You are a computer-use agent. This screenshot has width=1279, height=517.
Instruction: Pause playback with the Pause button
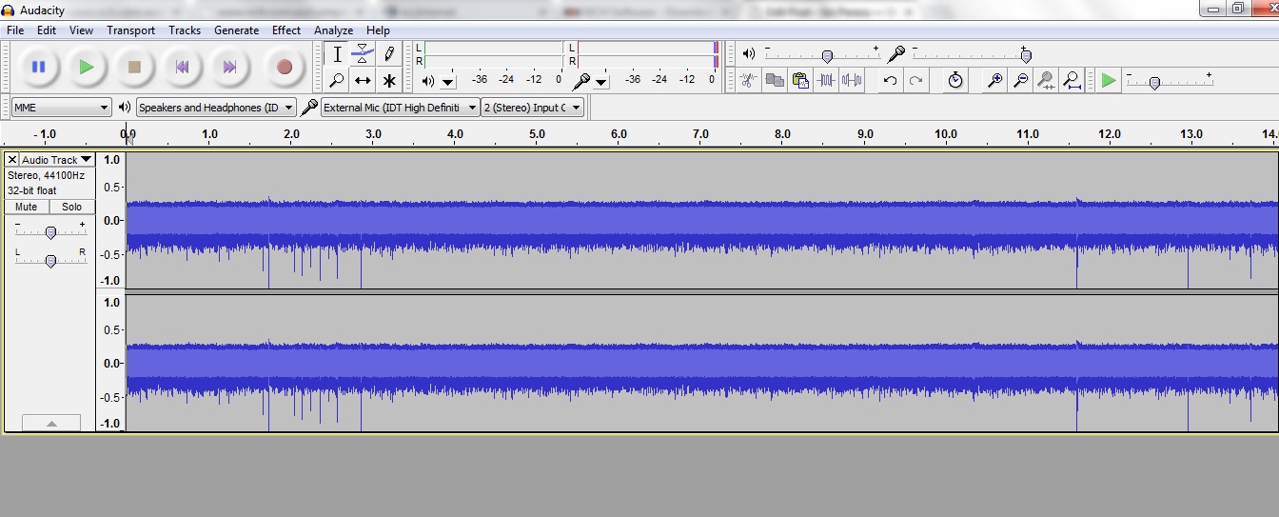click(38, 67)
